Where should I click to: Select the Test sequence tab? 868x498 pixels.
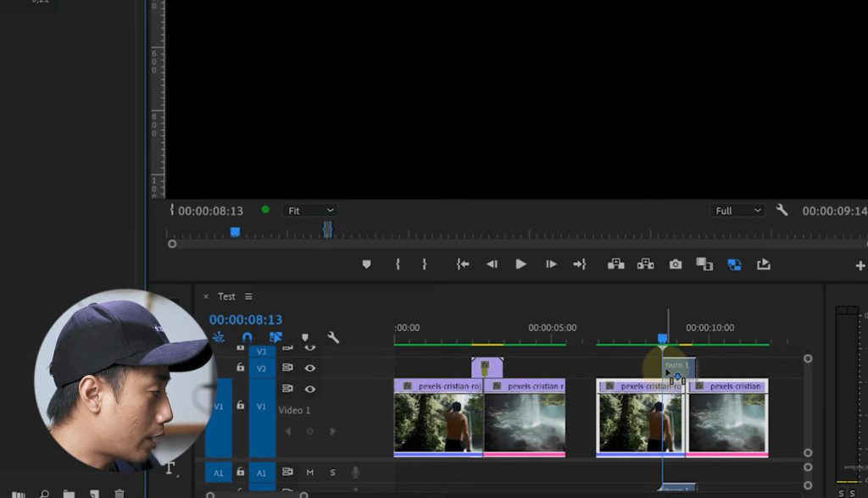pyautogui.click(x=226, y=296)
